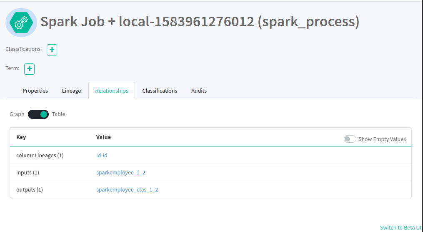Screen dimensions: 423x232
Task: Open the sparkemployee_ctas_1_2 output link
Action: (127, 189)
